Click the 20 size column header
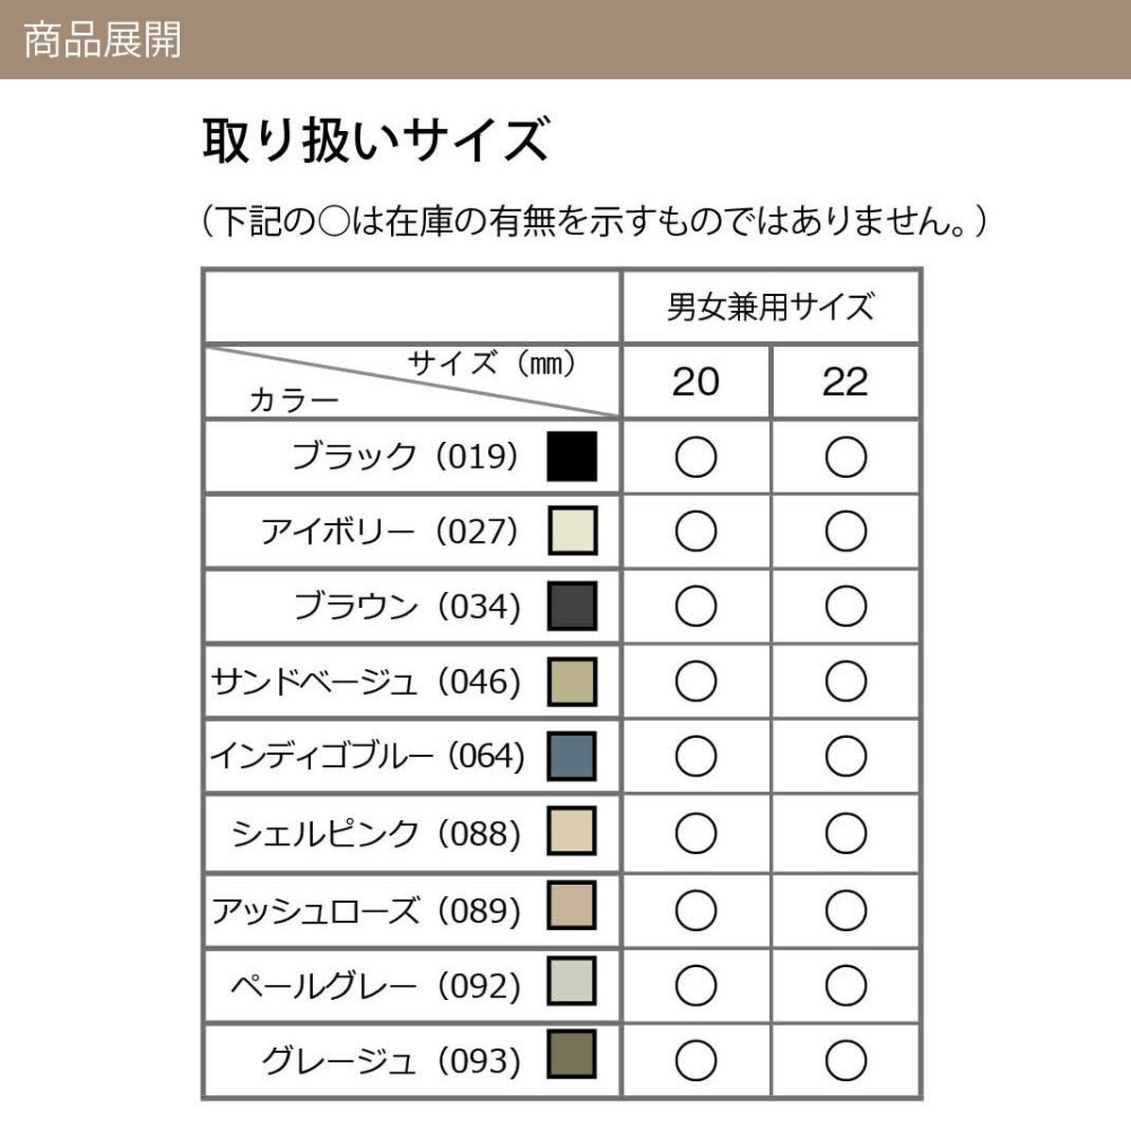 coord(696,382)
